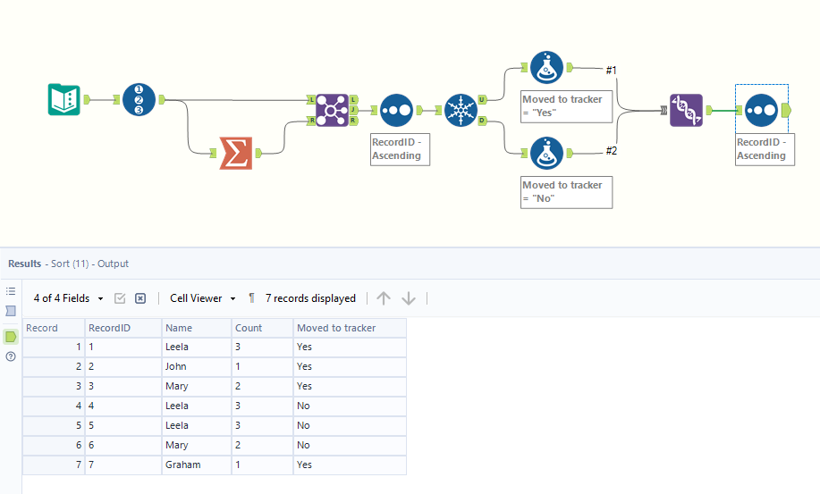The height and width of the screenshot is (494, 820).
Task: Click the Sort tool after the Join
Action: (x=396, y=110)
